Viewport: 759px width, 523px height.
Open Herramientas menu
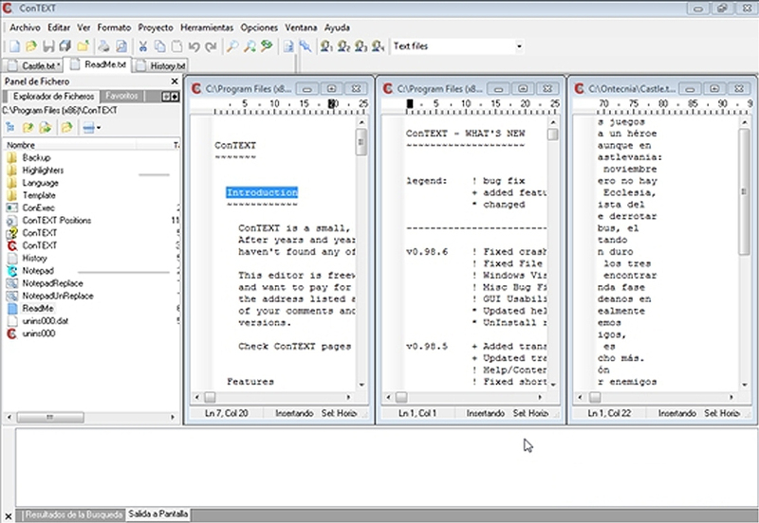coord(207,27)
